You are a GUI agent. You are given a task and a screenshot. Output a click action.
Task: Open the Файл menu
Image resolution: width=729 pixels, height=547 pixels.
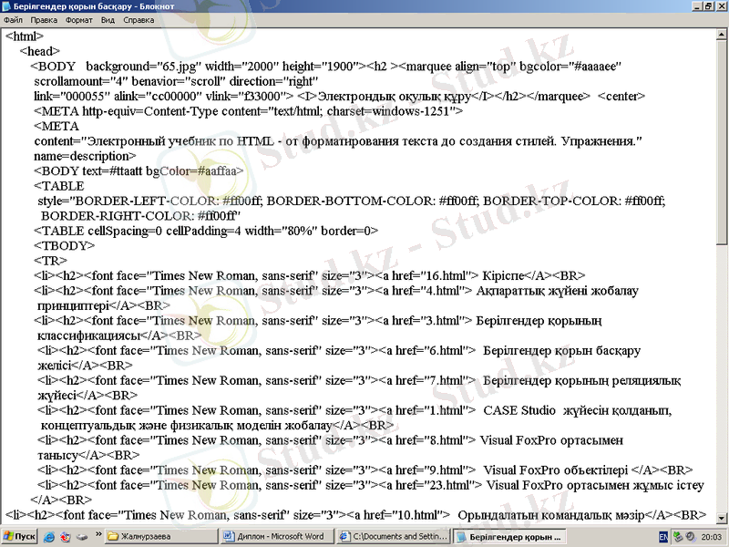(x=13, y=19)
